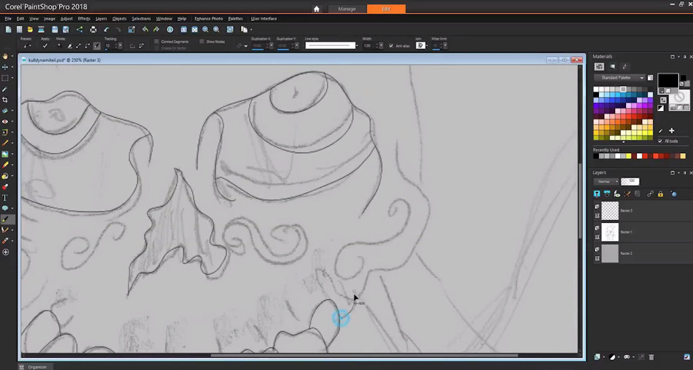Toggle the link layers chain icon

click(x=650, y=194)
